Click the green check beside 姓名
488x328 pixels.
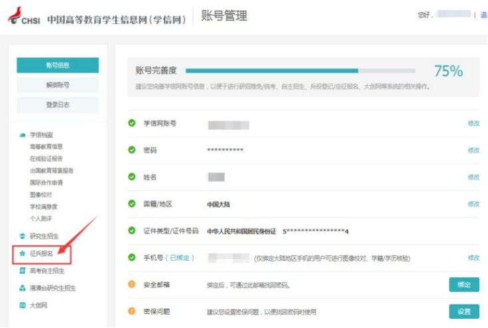pos(132,177)
